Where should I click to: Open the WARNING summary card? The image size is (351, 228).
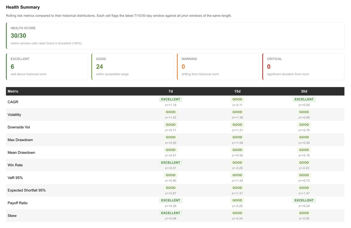218,67
